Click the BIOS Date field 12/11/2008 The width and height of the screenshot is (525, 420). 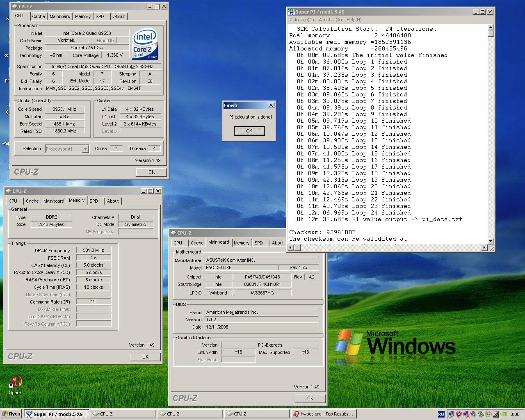click(x=261, y=327)
